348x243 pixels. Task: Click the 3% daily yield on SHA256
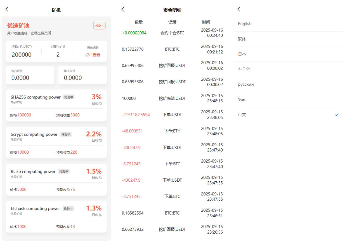pos(96,97)
